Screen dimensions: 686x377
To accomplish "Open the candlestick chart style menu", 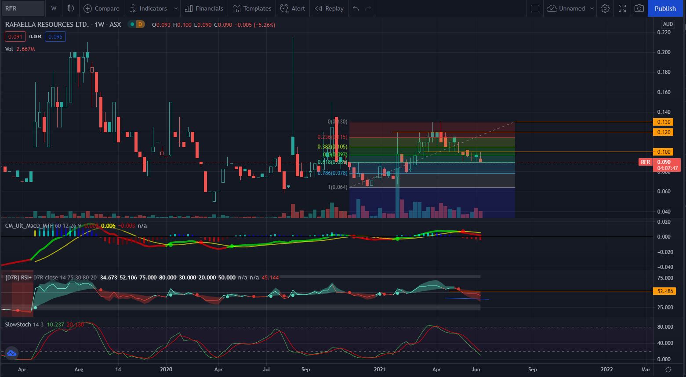I will click(71, 8).
